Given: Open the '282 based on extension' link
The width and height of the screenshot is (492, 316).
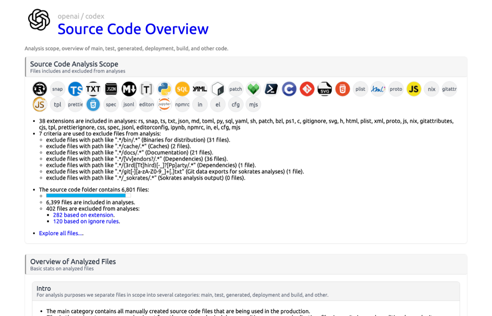Looking at the screenshot, I should 84,215.
